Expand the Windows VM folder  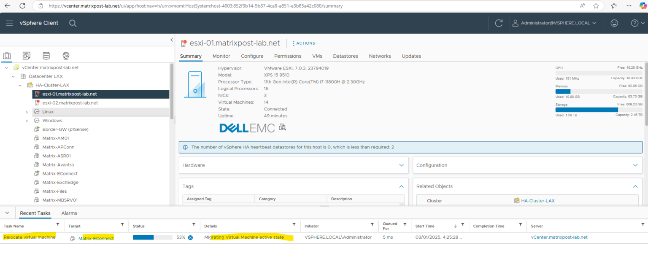[x=27, y=120]
